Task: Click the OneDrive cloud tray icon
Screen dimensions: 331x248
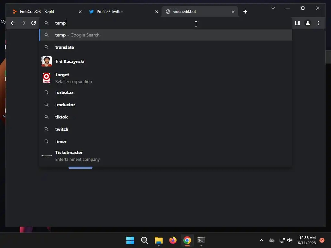Action: coord(272,240)
